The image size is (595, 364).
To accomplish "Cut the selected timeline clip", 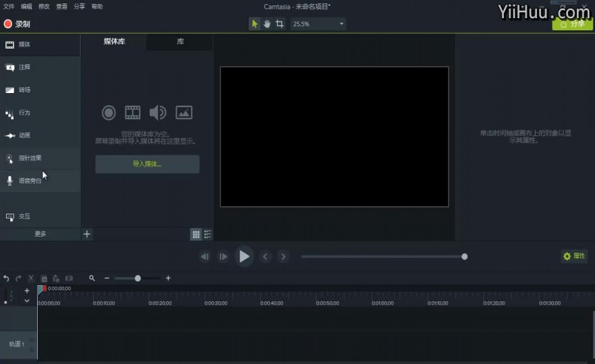I will 31,278.
